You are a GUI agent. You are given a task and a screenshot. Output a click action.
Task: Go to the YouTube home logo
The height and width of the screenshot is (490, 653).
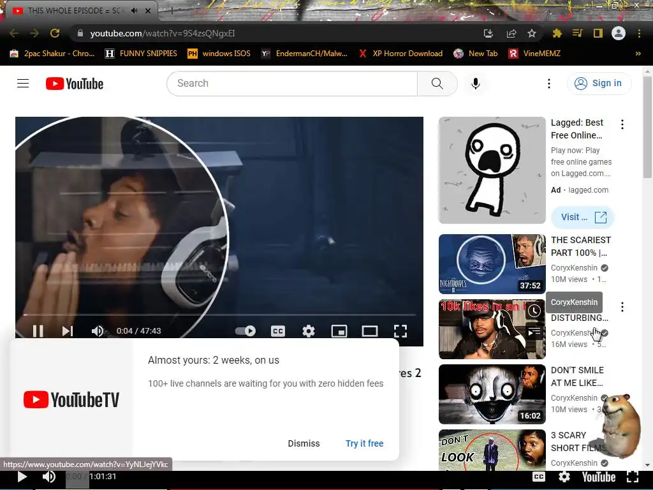coord(75,84)
